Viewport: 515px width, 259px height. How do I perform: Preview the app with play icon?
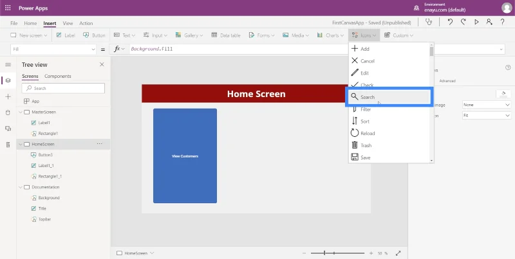476,22
